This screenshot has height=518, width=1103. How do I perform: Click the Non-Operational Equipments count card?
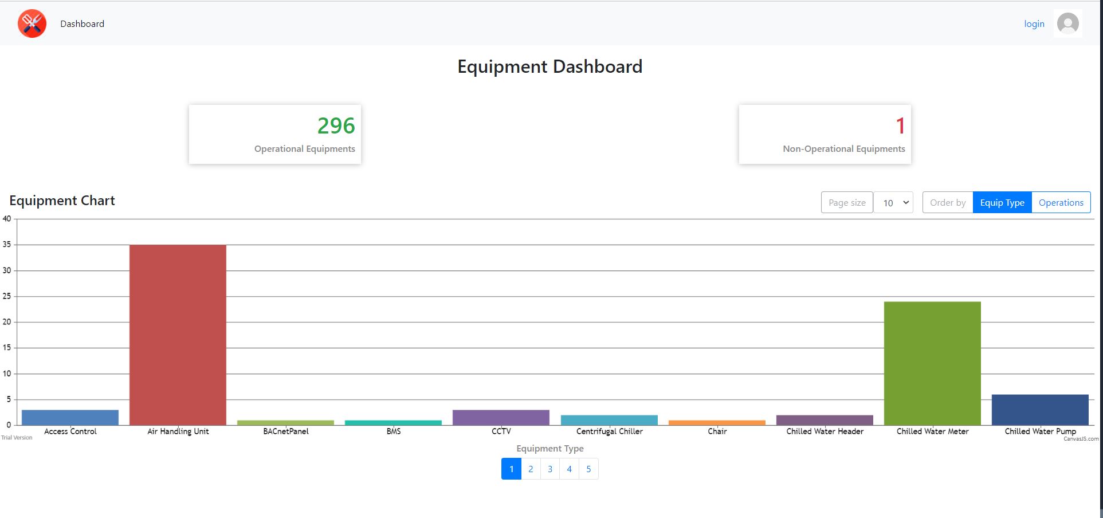coord(824,134)
